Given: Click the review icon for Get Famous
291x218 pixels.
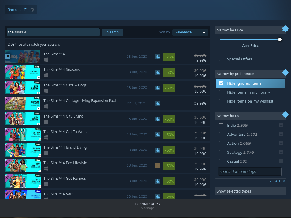Looking at the screenshot, I should point(158,181).
